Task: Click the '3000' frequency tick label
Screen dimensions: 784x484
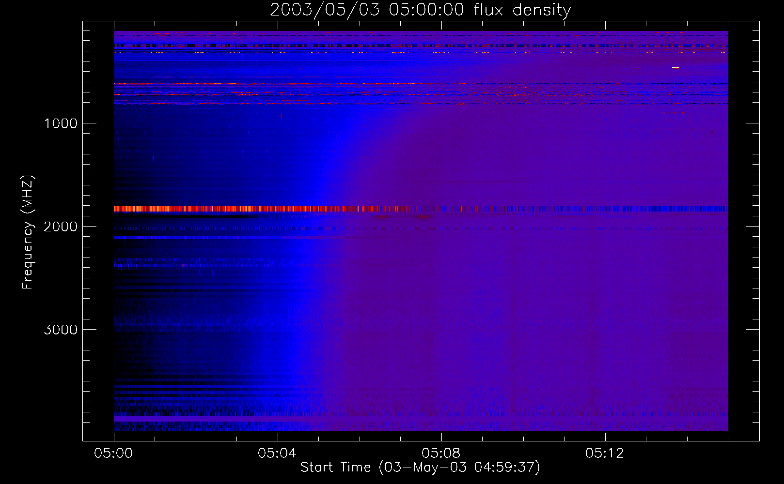Action: (61, 330)
